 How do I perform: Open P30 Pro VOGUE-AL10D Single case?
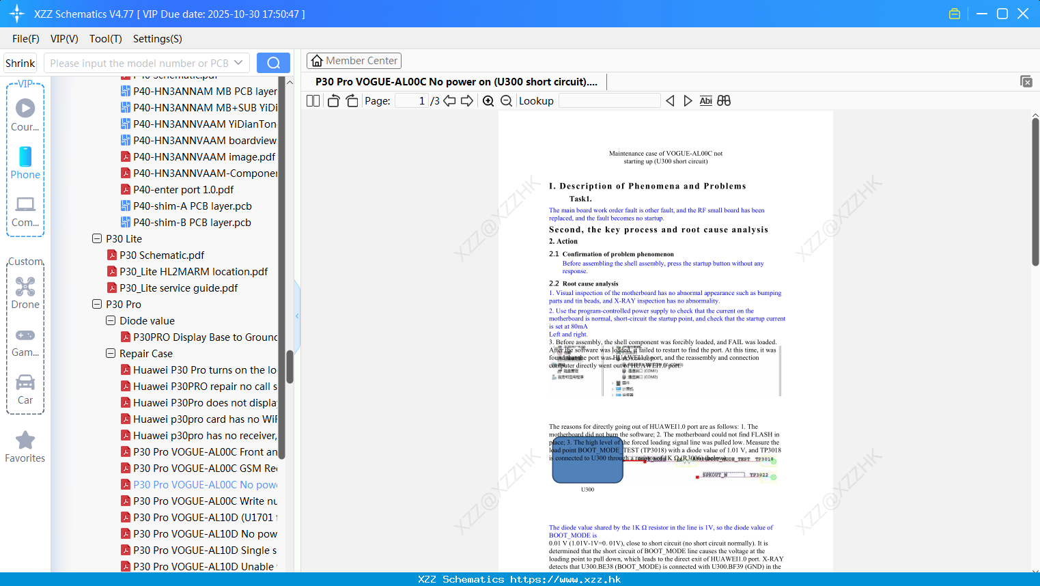[x=199, y=550]
